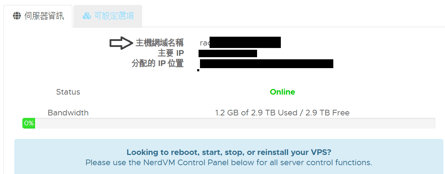Click the blue VPS info notice box

(229, 156)
